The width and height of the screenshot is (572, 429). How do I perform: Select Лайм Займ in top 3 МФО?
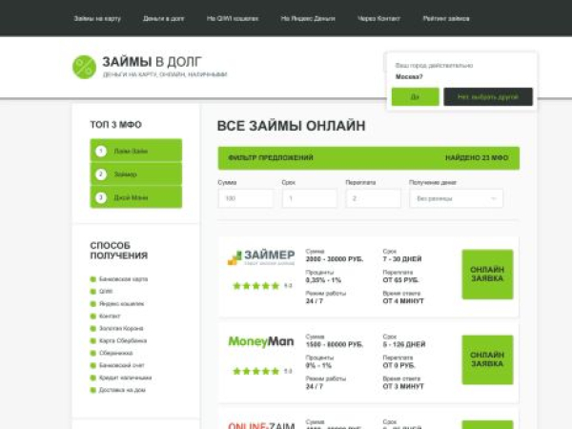136,151
